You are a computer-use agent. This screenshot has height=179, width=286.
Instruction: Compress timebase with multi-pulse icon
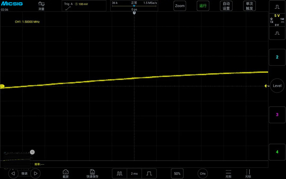coord(119,174)
